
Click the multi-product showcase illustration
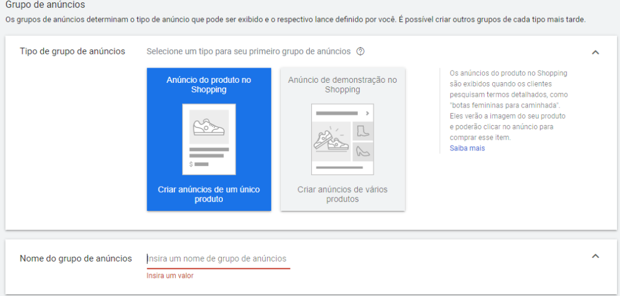pyautogui.click(x=343, y=139)
